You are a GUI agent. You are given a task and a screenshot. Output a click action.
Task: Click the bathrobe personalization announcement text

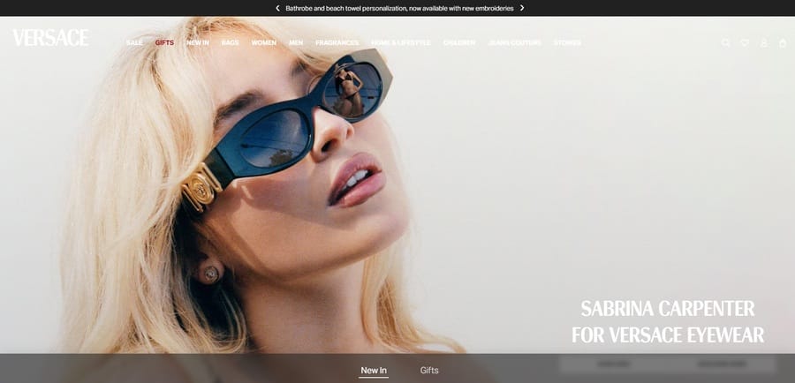pyautogui.click(x=399, y=8)
